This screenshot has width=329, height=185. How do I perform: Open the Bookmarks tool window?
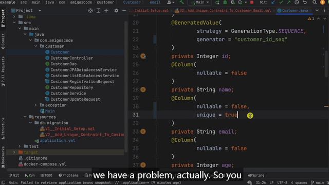click(3, 157)
